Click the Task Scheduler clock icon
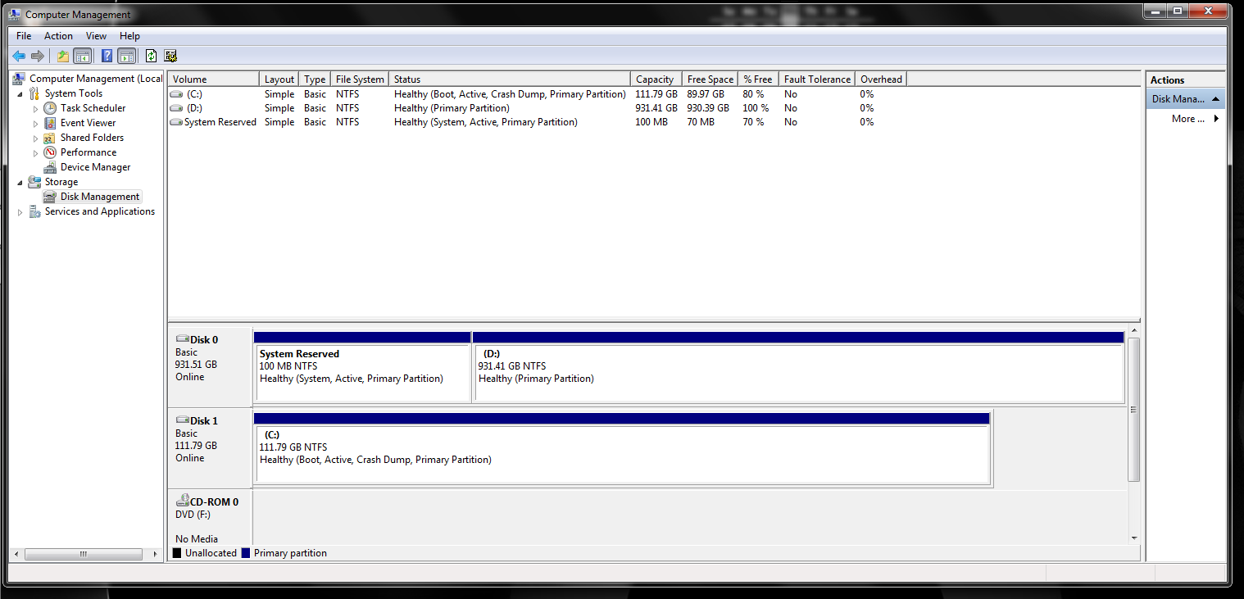 click(x=51, y=108)
